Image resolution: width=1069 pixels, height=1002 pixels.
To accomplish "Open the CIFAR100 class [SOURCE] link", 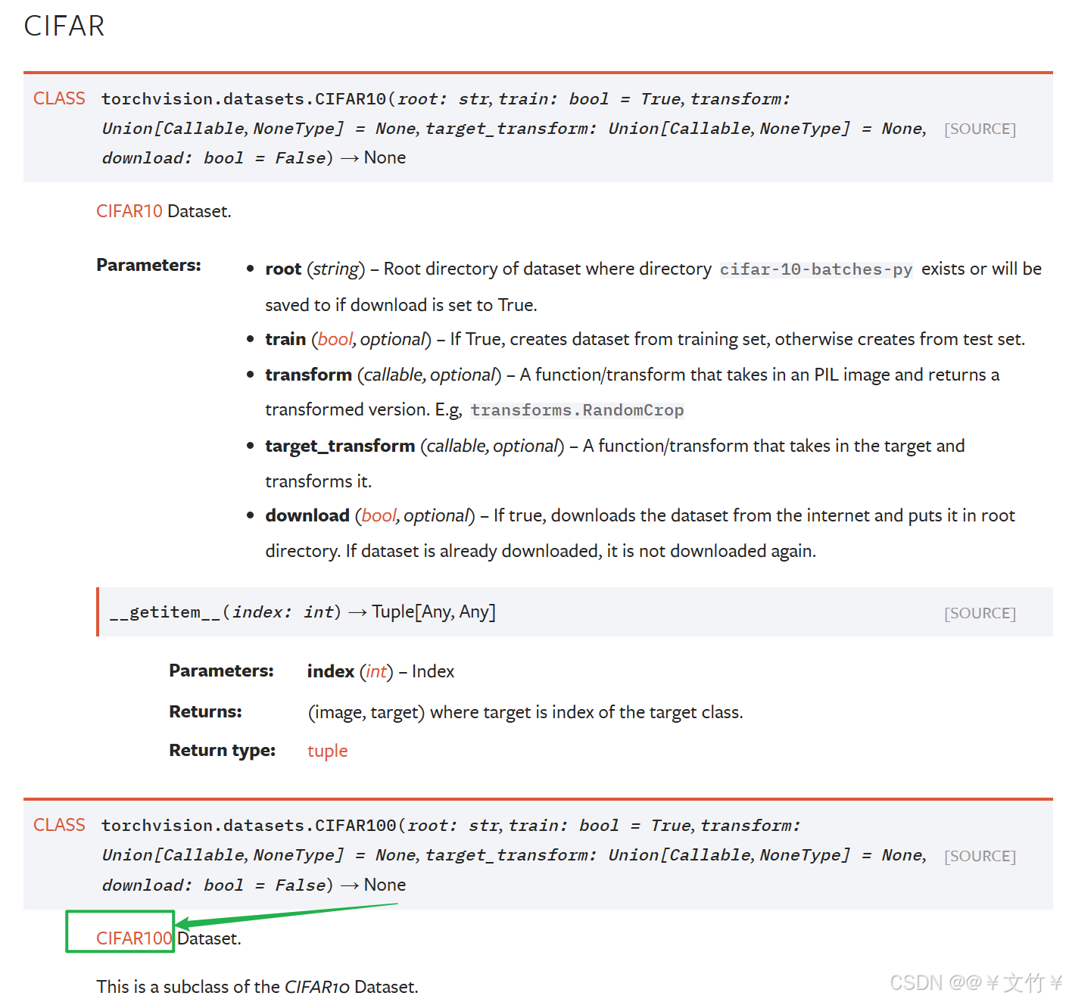I will (980, 856).
